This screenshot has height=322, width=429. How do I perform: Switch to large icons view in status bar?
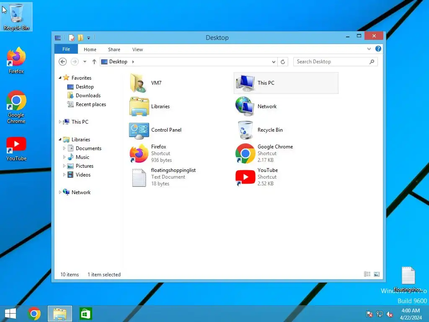pyautogui.click(x=377, y=274)
